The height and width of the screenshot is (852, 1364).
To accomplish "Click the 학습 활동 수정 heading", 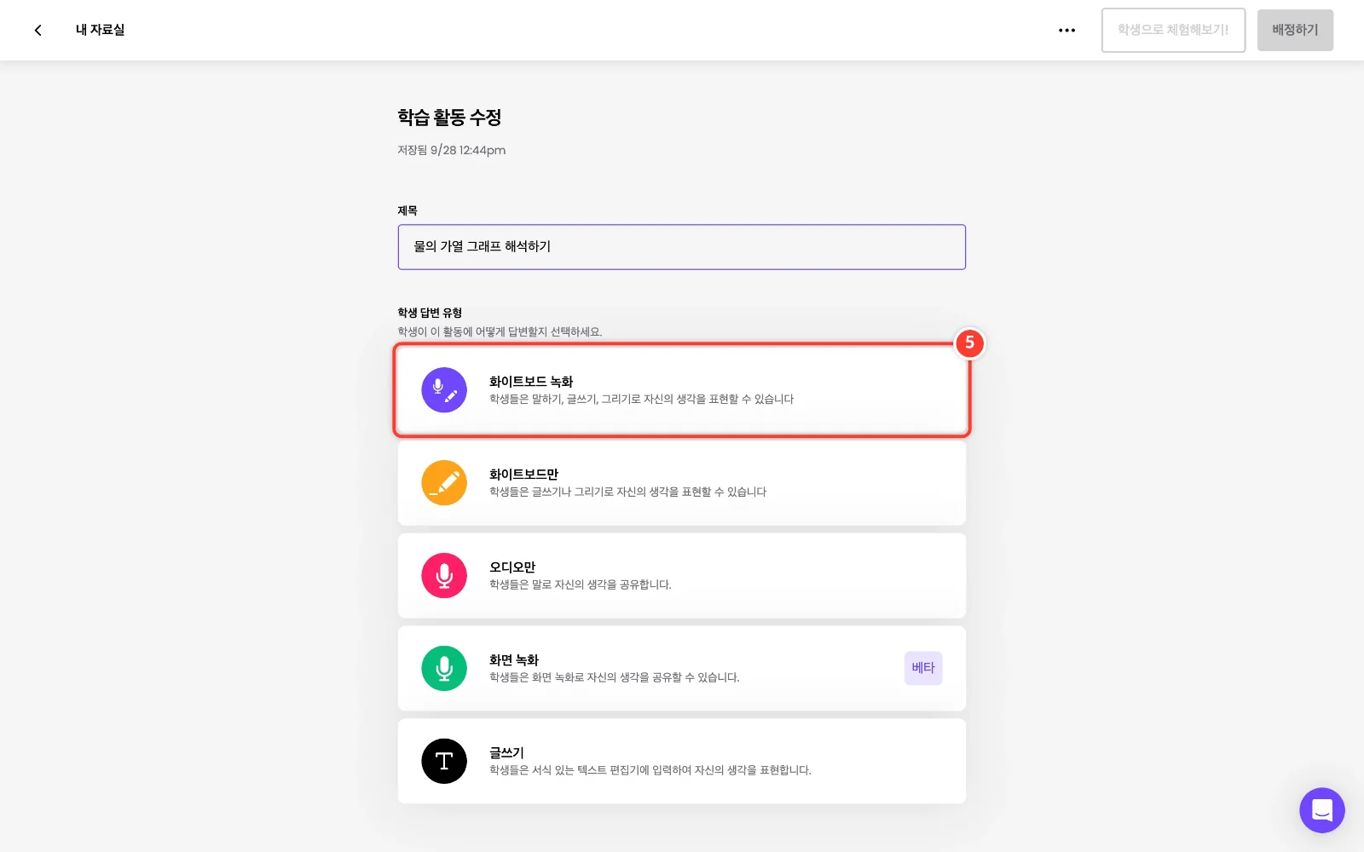I will pyautogui.click(x=449, y=118).
